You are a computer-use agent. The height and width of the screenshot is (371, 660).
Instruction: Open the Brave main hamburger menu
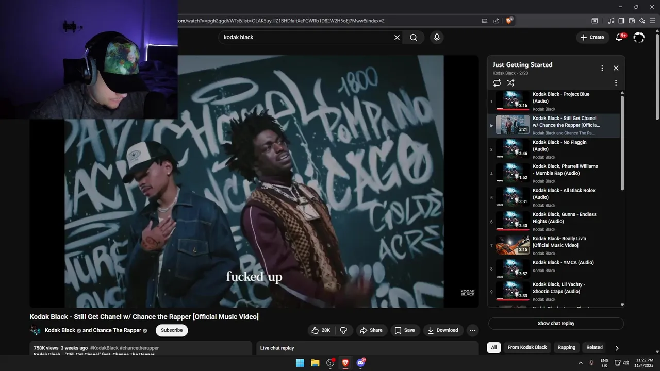[652, 21]
